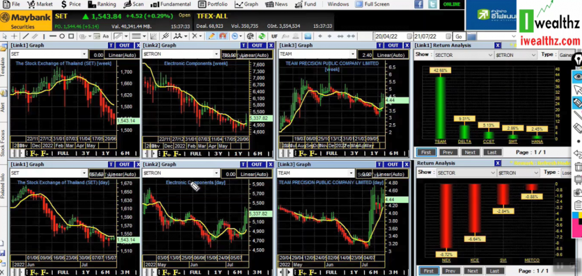This screenshot has width=582, height=276.
Task: Select the arrow pointer tool in drawing toolbar
Action: point(5,36)
